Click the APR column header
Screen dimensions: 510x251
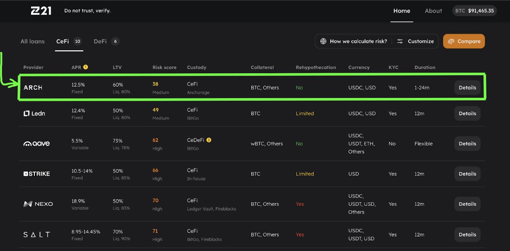(x=77, y=67)
